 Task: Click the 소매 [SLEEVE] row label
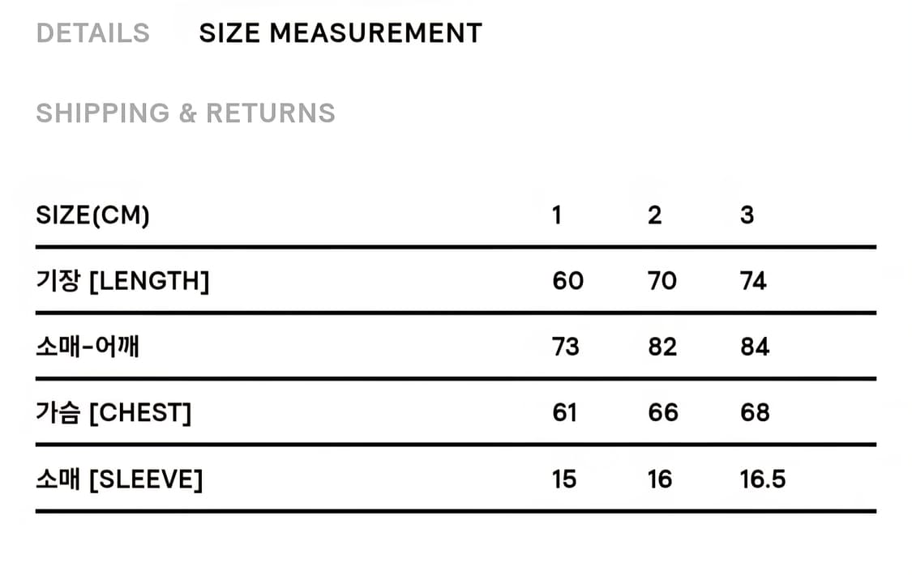pyautogui.click(x=119, y=479)
